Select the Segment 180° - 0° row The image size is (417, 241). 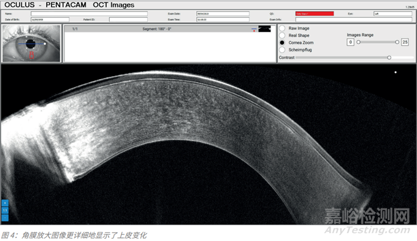click(x=170, y=29)
